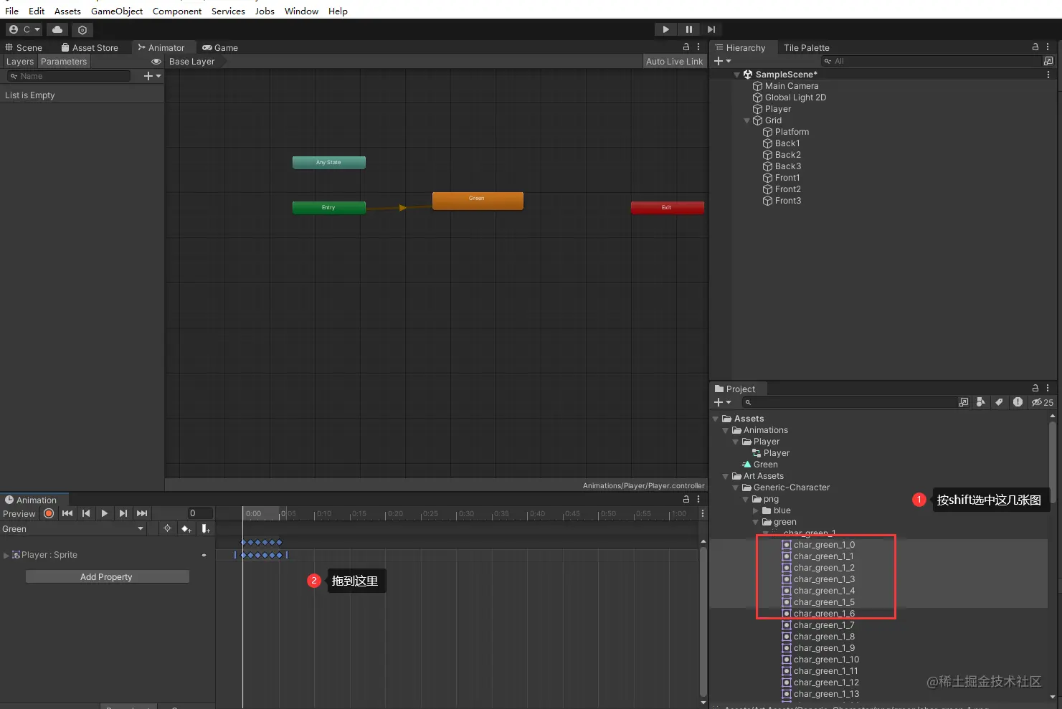
Task: Collapse the Art Assets folder
Action: (726, 476)
